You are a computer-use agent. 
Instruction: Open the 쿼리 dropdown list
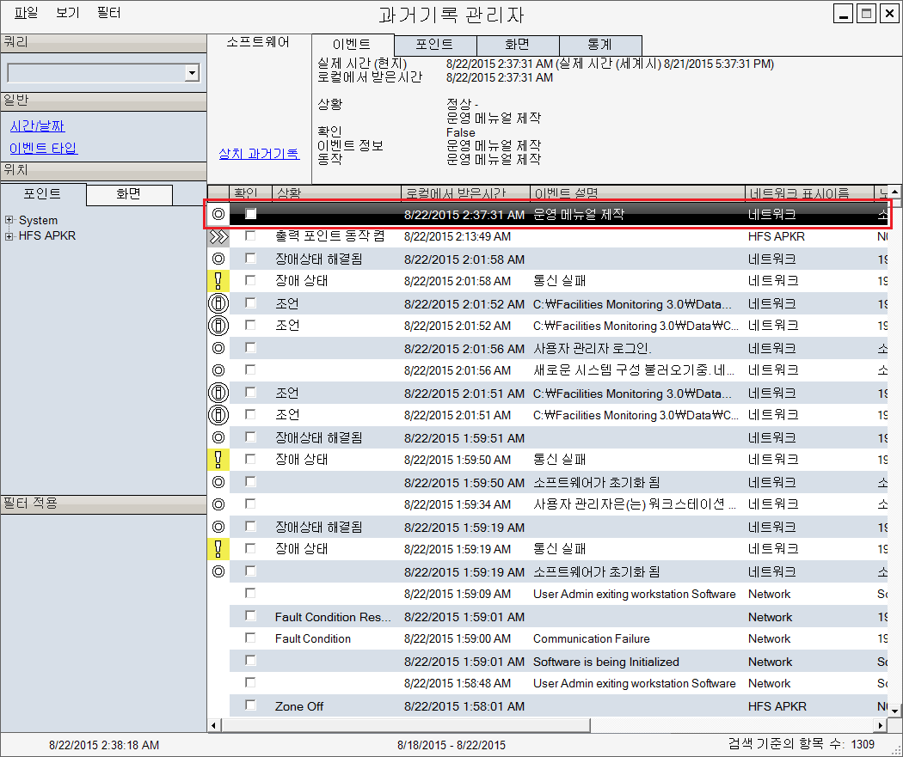point(192,74)
